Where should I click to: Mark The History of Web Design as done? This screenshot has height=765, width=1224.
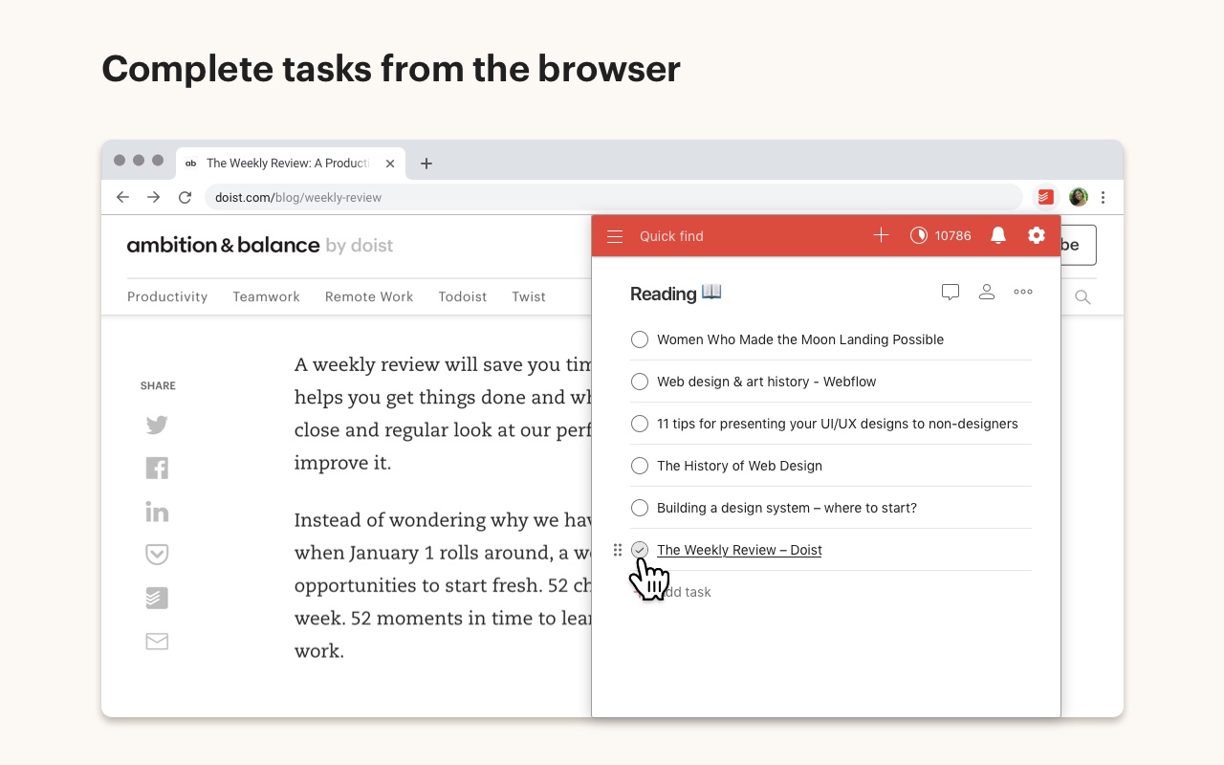tap(640, 466)
